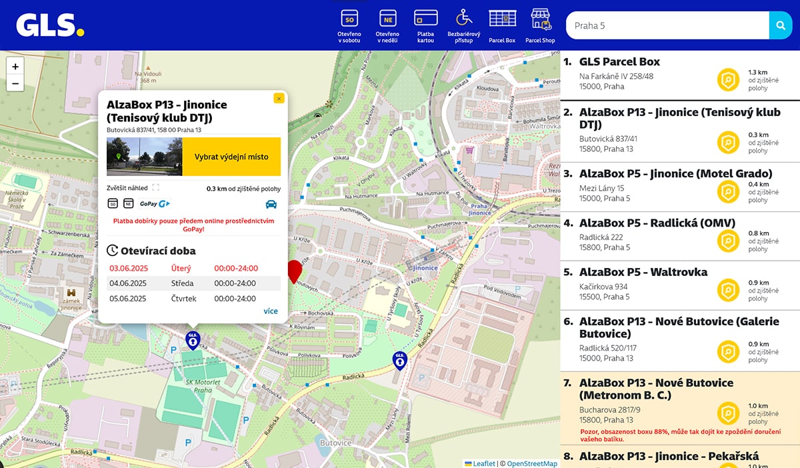The width and height of the screenshot is (800, 468).
Task: Toggle the 'Bezbariérový přístup' filter
Action: coord(464,27)
